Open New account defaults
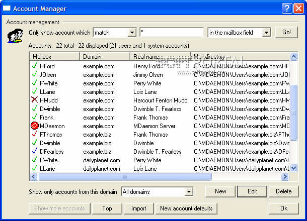The height and width of the screenshot is (221, 307). pyautogui.click(x=186, y=208)
